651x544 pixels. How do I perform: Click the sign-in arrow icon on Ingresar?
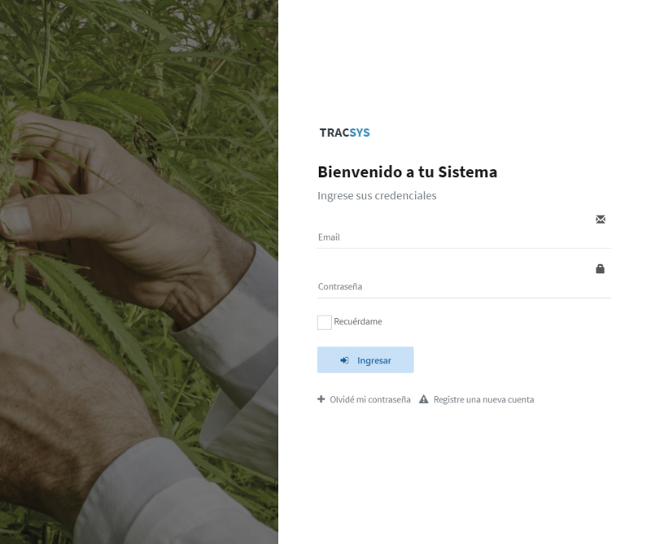tap(344, 360)
